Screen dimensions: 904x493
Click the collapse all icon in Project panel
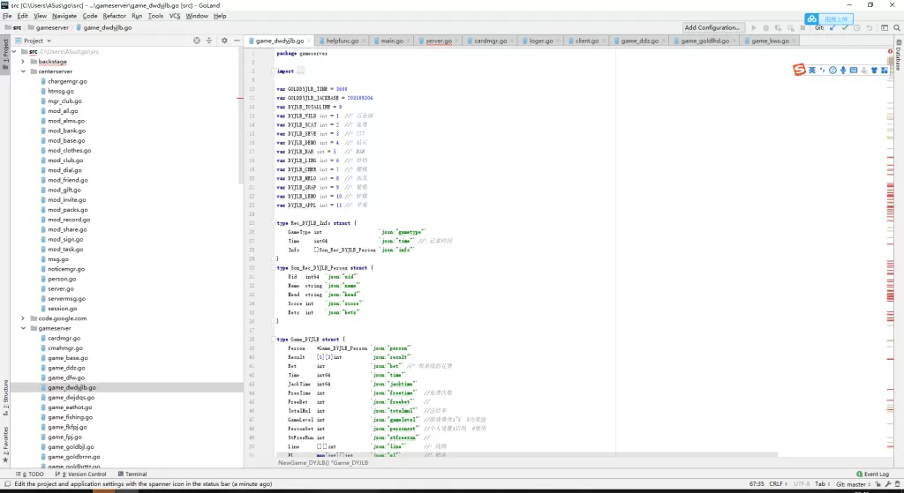(x=209, y=41)
